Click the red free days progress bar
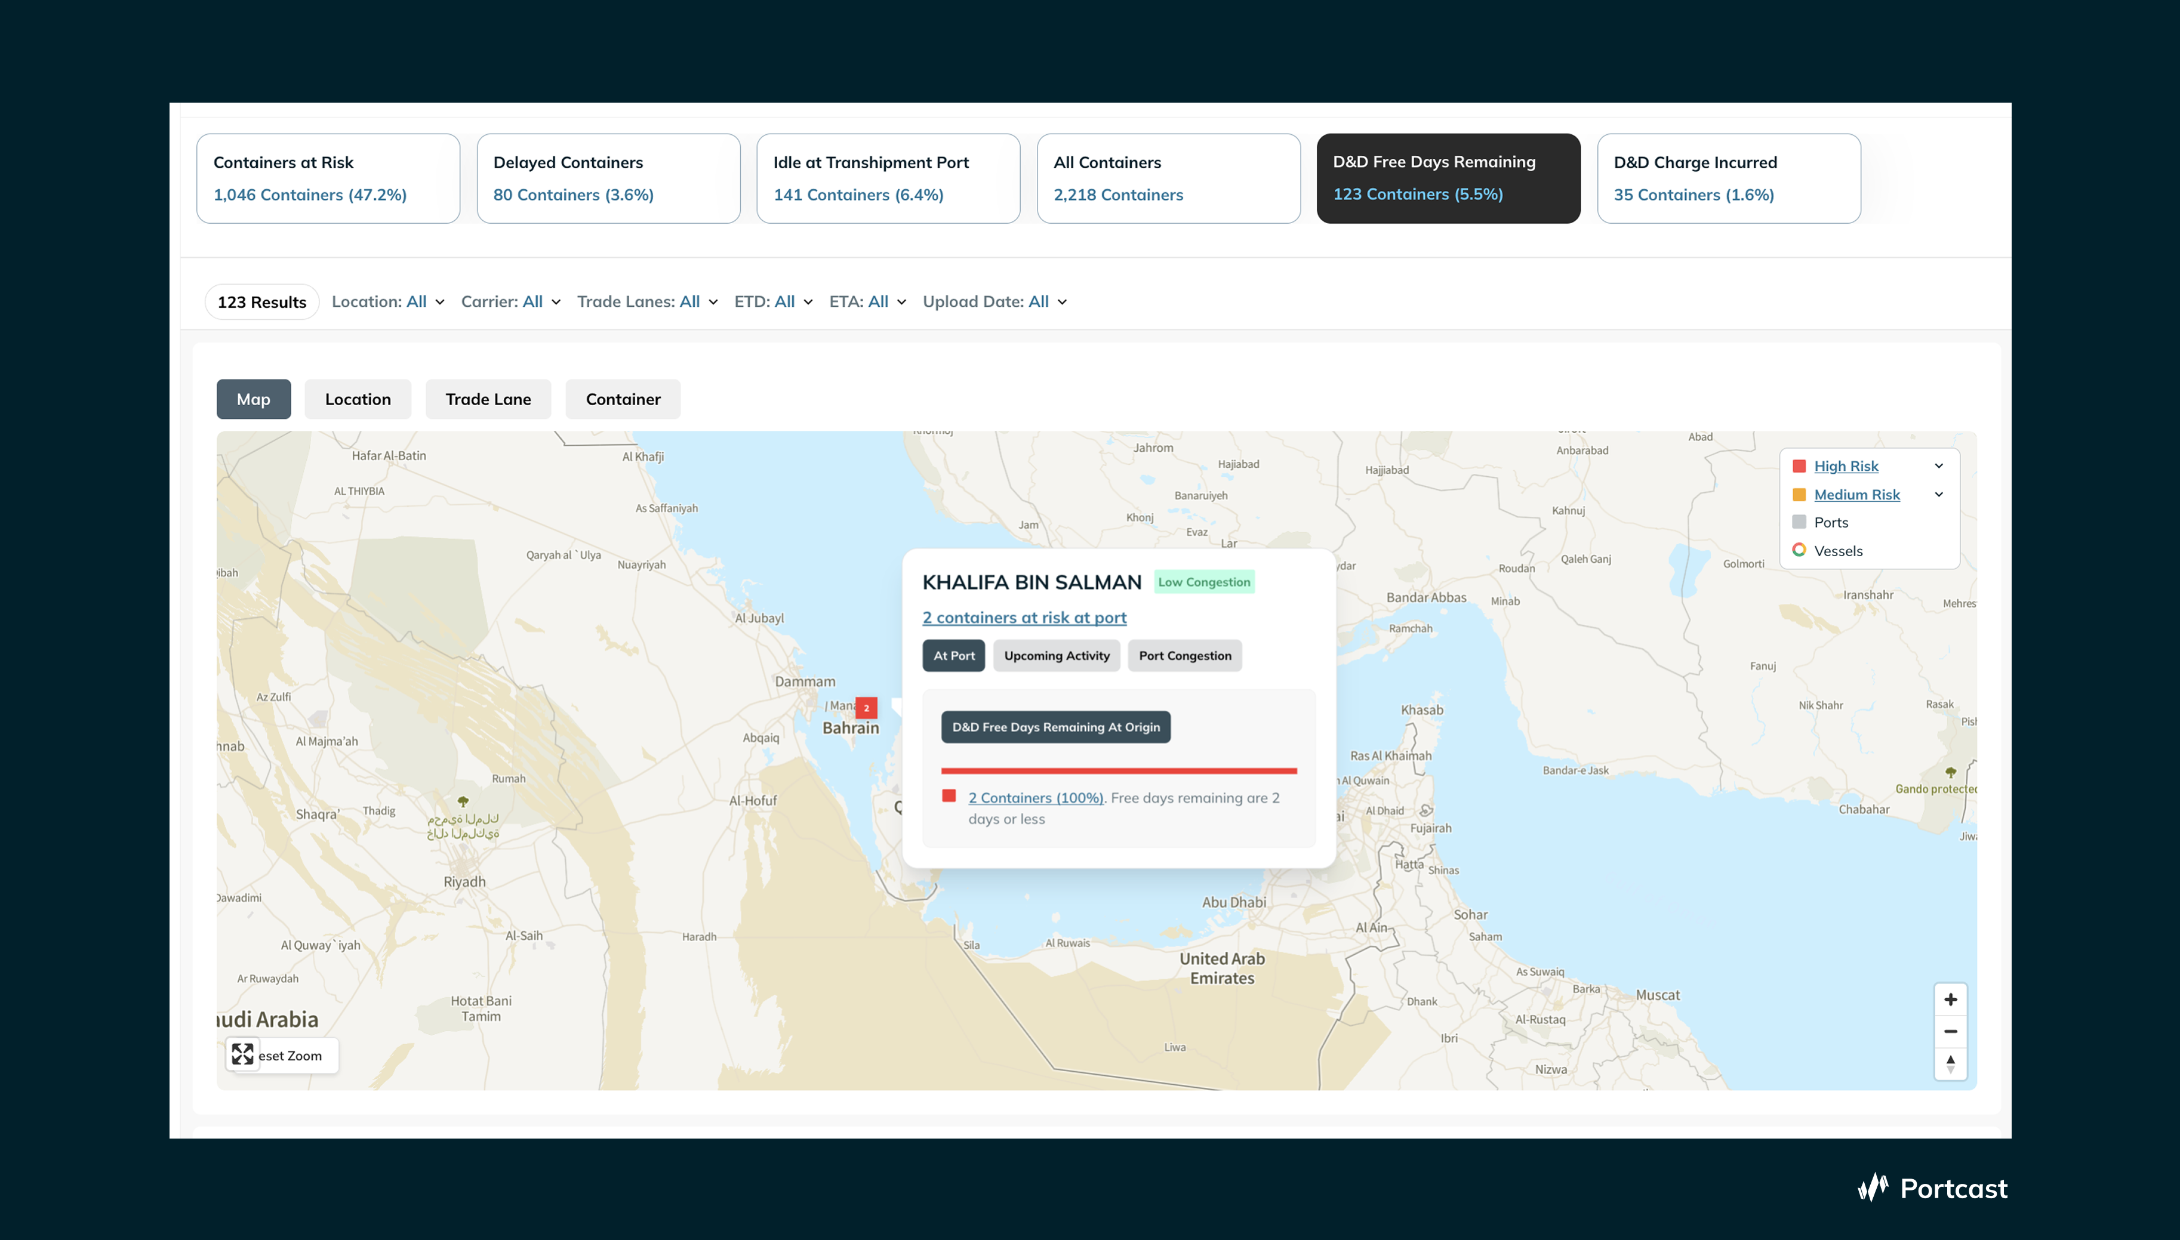This screenshot has height=1240, width=2180. coord(1119,771)
